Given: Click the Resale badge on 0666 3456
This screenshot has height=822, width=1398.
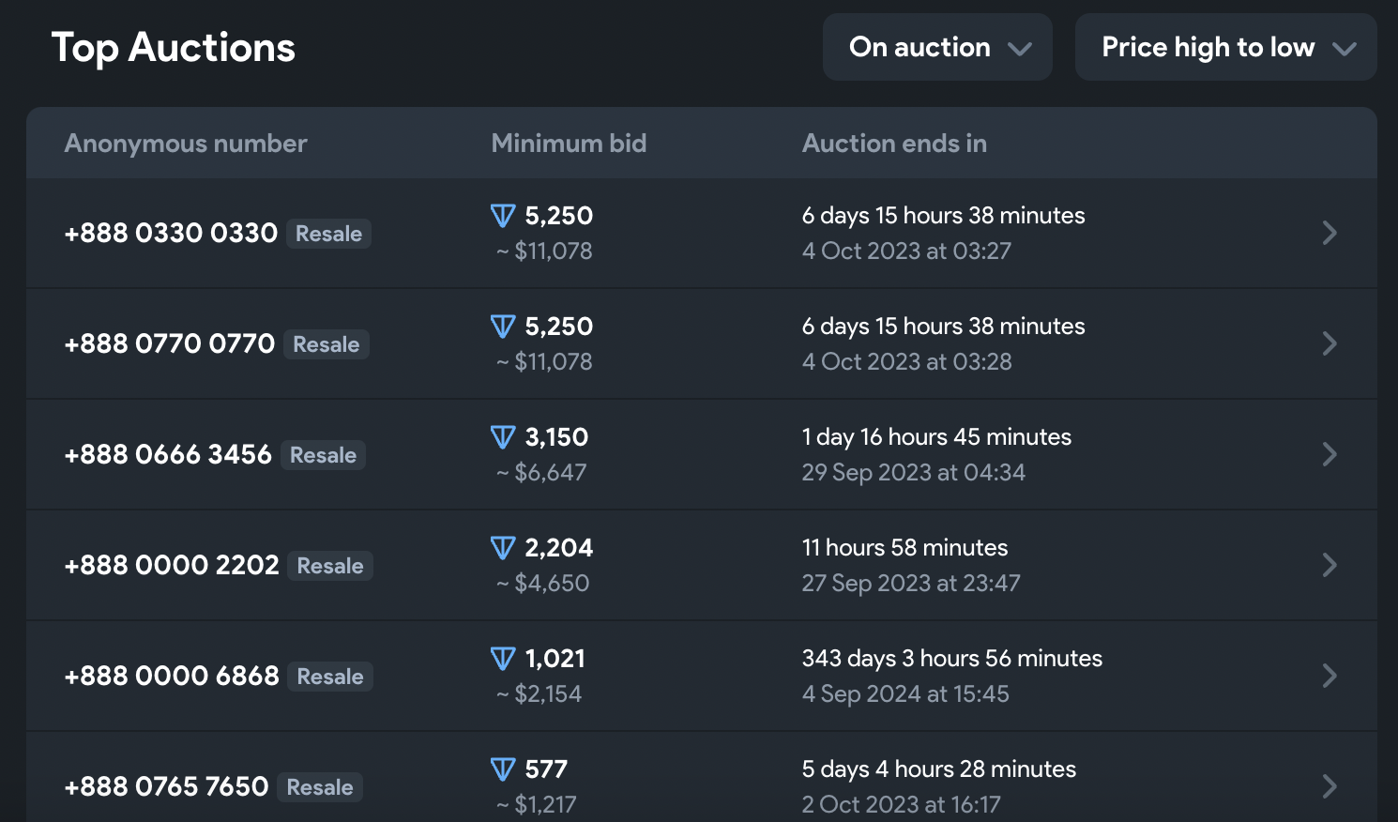Looking at the screenshot, I should [323, 455].
